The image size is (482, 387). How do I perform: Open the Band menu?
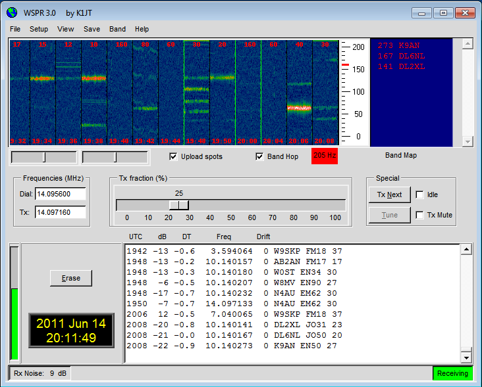tap(117, 29)
